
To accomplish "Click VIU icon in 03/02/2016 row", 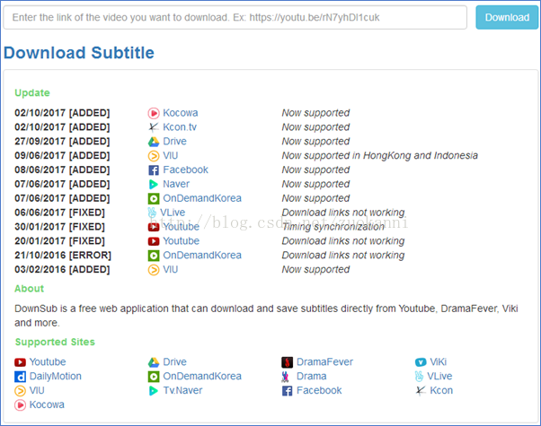I will pos(154,270).
